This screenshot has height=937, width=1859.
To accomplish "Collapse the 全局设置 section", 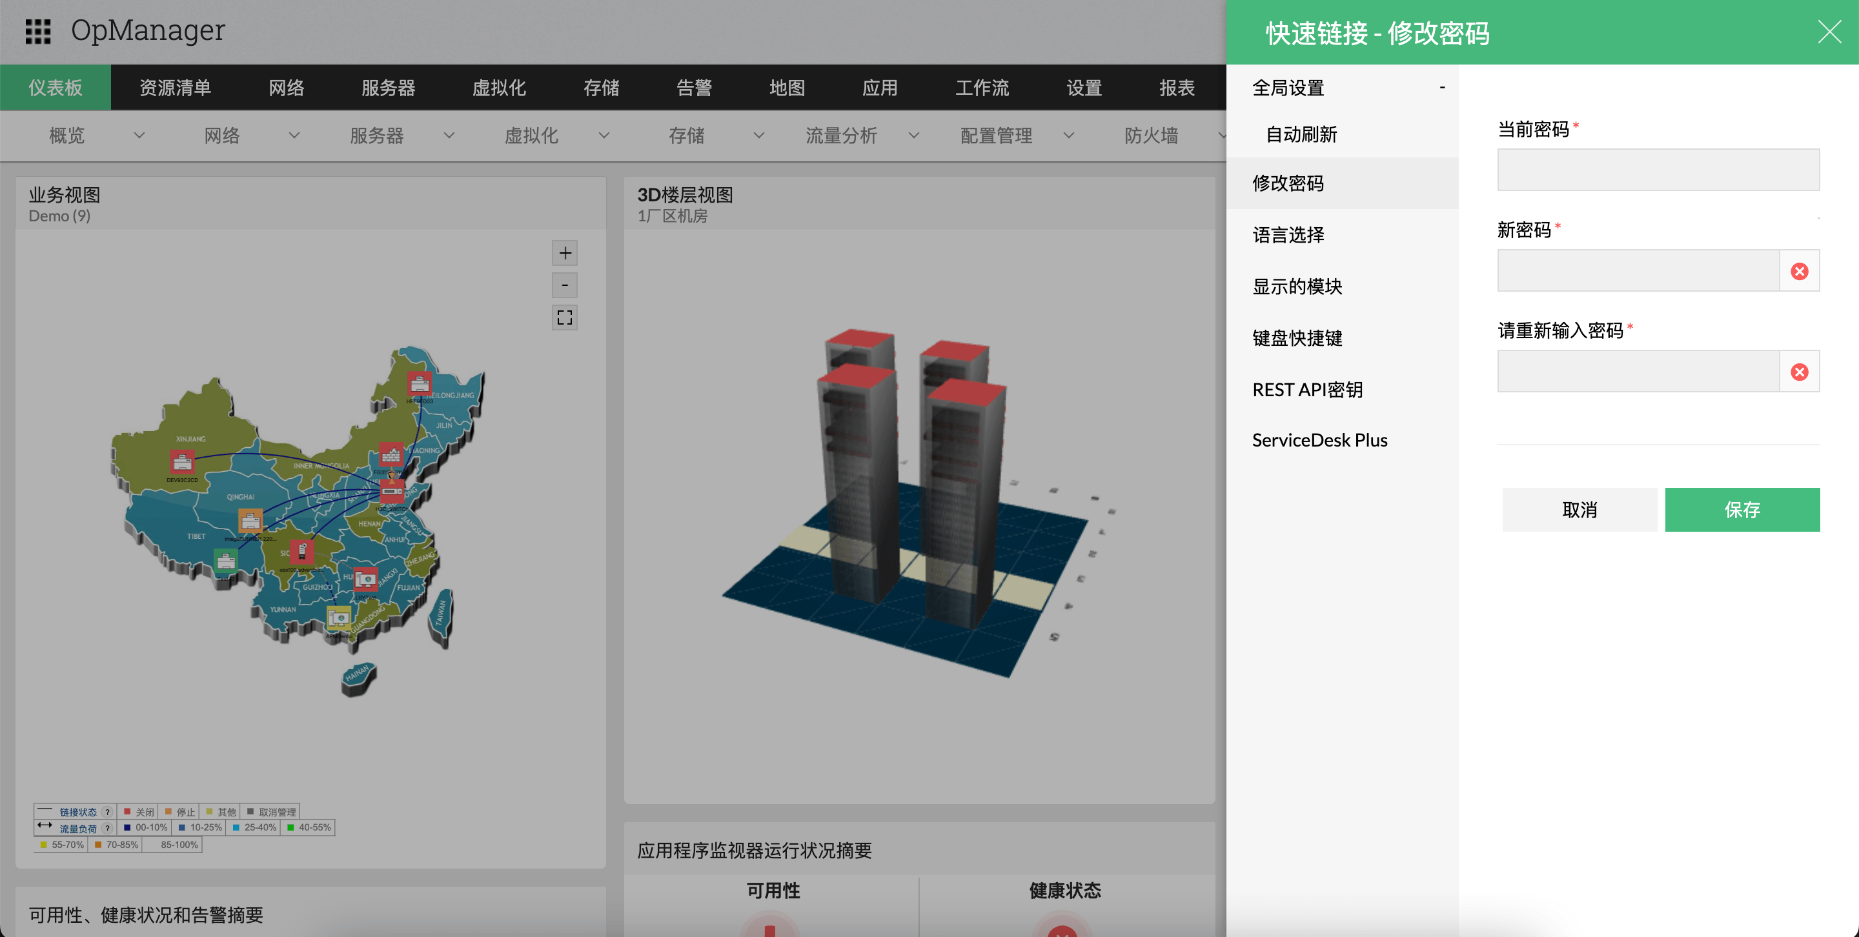I will (1443, 86).
